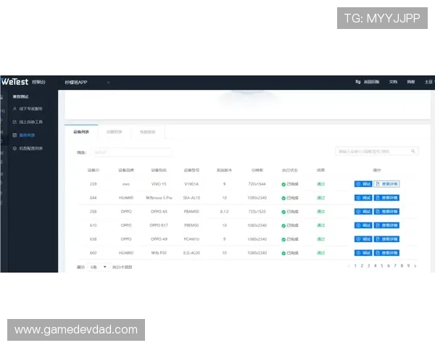Click 通过 result in OPPO A9 row
435x348 pixels.
click(x=321, y=239)
